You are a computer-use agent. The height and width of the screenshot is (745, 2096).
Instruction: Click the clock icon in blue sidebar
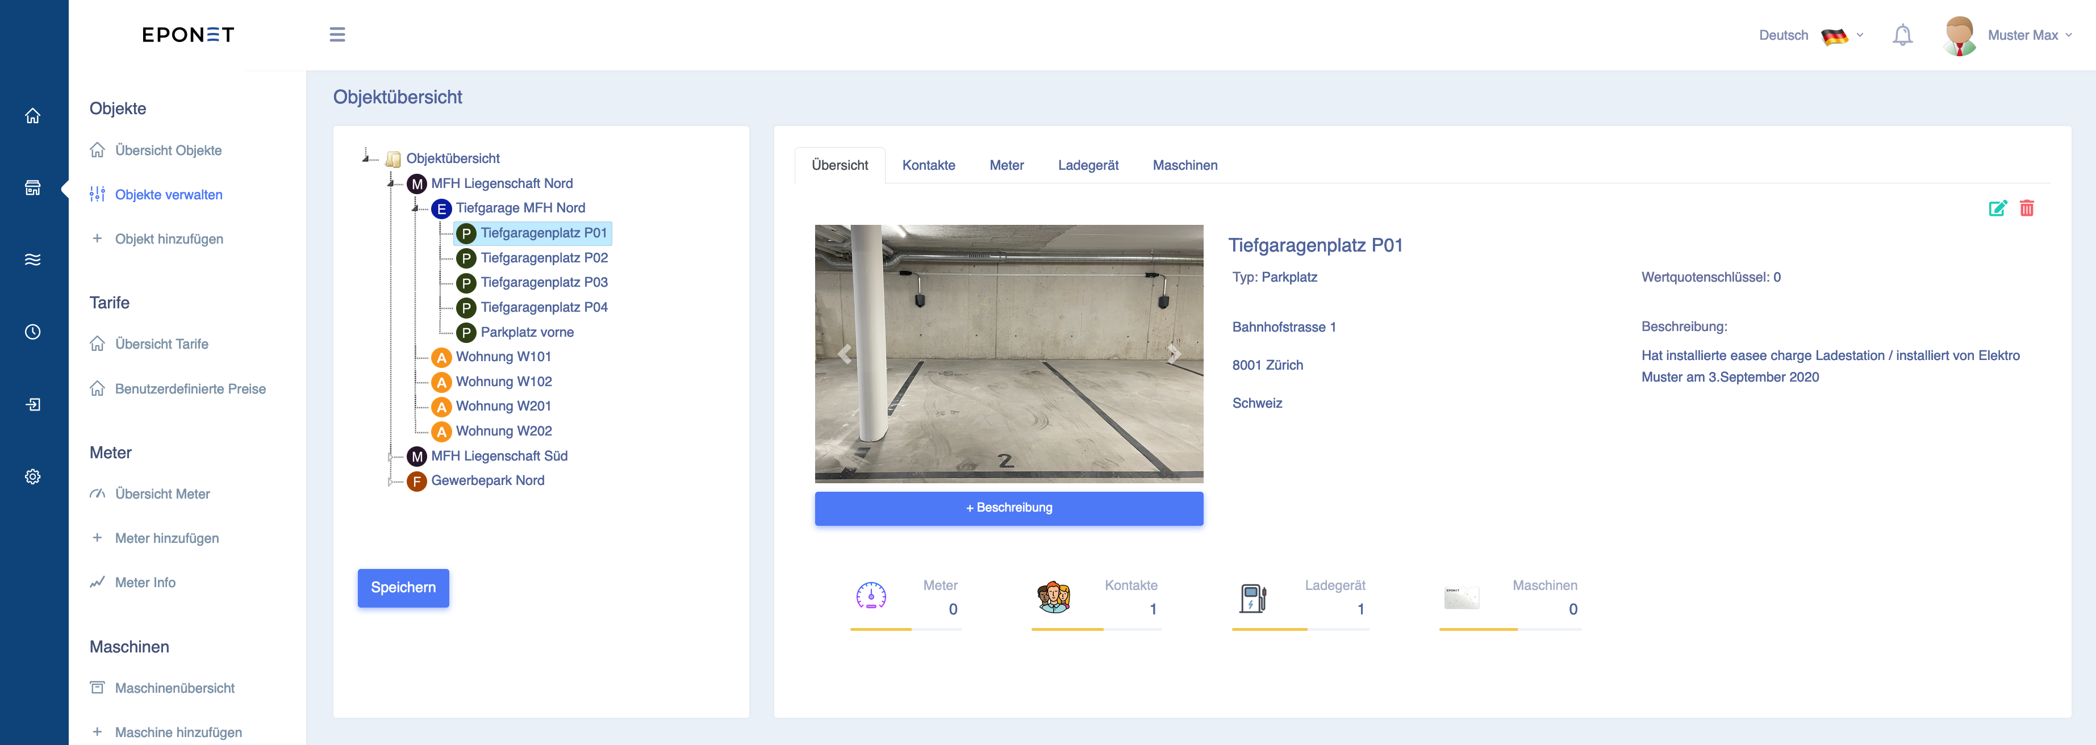click(32, 332)
